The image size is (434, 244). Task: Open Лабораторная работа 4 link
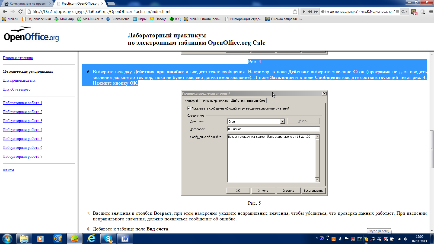(x=23, y=130)
